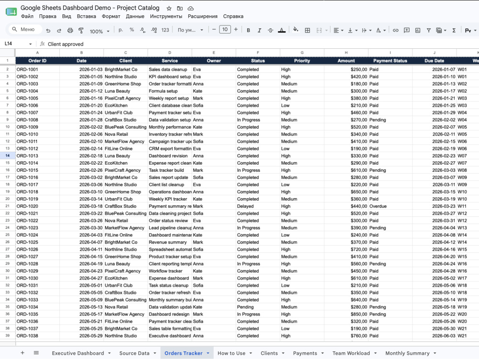Switch to Team Workload sheet tab
Screen dimensions: 479x359
point(351,353)
